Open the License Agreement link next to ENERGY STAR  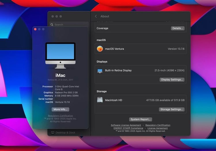(x=158, y=128)
